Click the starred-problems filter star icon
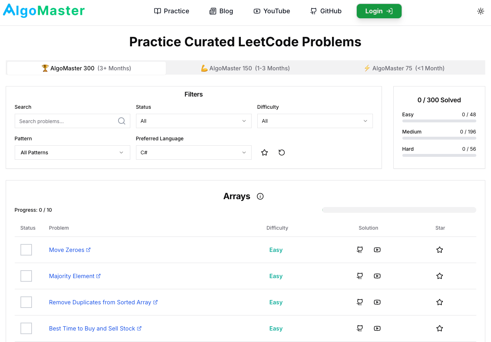This screenshot has height=342, width=491. [x=265, y=153]
